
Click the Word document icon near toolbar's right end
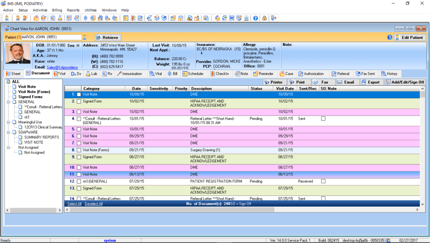tap(231, 18)
